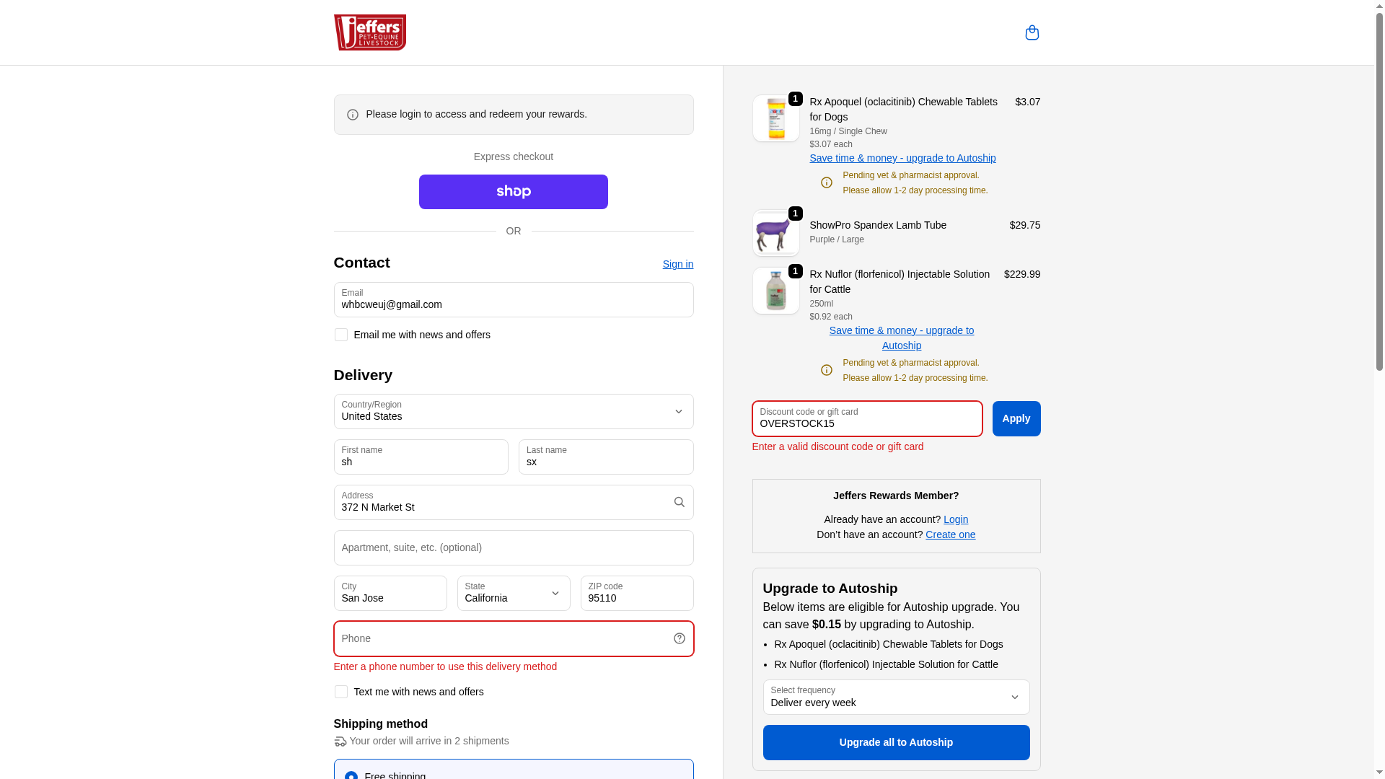Check Text me with news and offers
This screenshot has height=779, width=1385.
340,692
